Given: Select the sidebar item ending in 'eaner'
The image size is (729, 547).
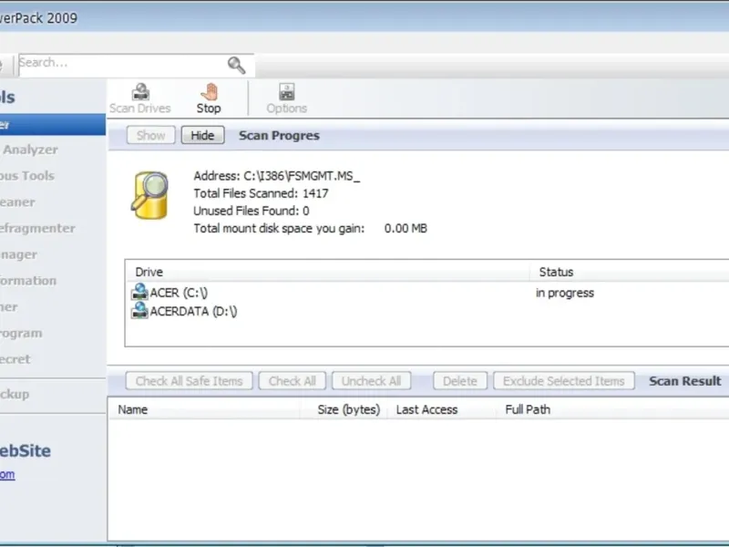Looking at the screenshot, I should [x=17, y=202].
